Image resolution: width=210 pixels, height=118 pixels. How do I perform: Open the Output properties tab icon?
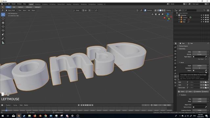coord(175,54)
